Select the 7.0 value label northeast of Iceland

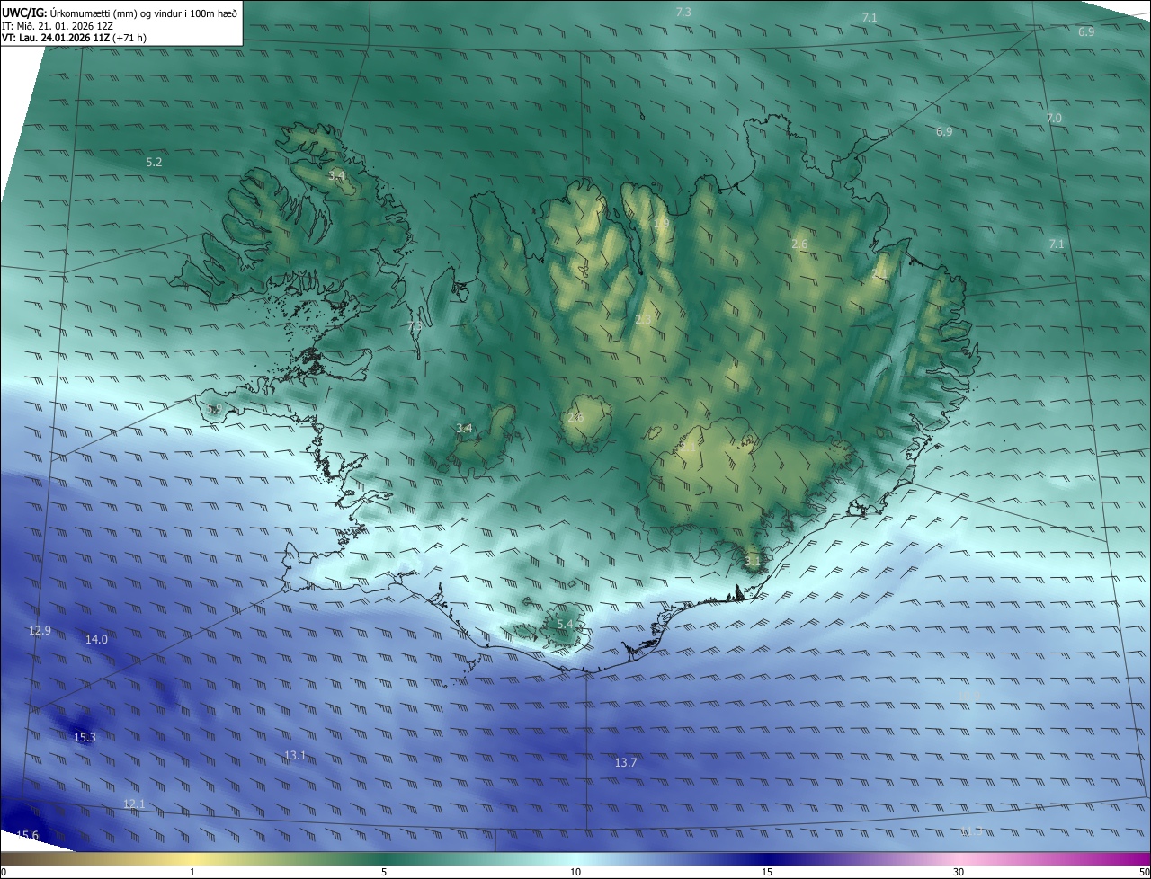[x=1054, y=119]
